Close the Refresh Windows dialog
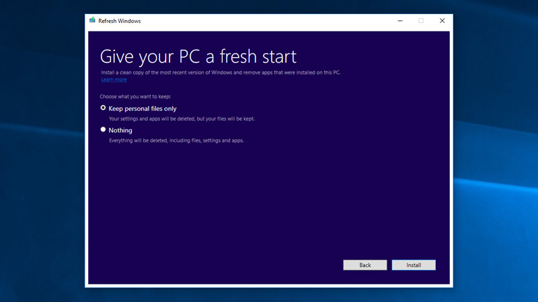This screenshot has height=302, width=538. pos(443,21)
